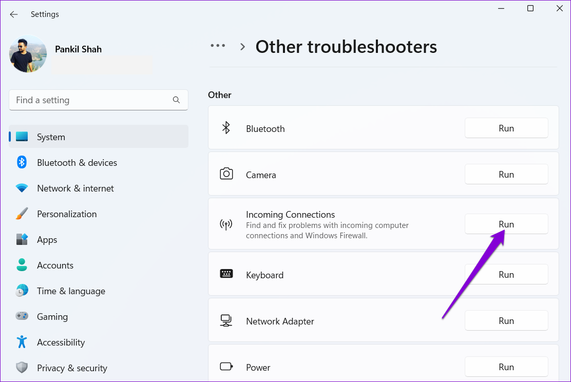
Task: Maximize the Settings window
Action: click(530, 8)
